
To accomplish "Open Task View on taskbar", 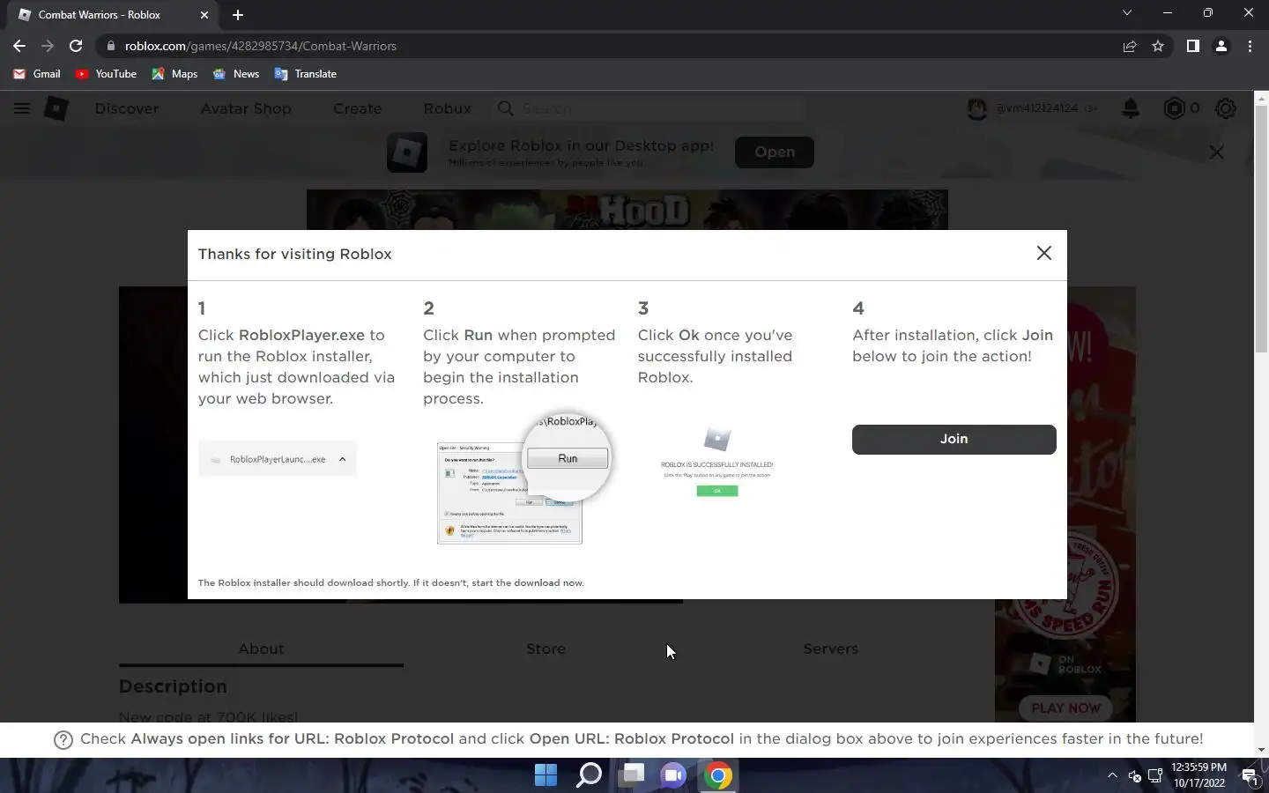I will pyautogui.click(x=631, y=775).
